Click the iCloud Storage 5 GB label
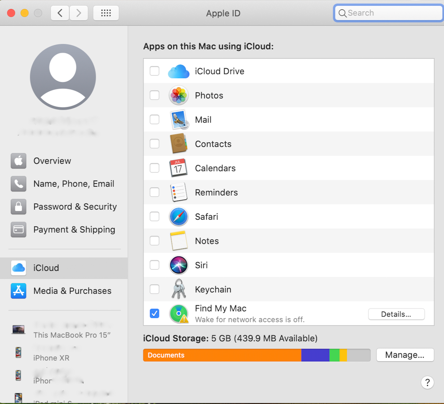Screen dimensions: 444x404 click(x=230, y=338)
